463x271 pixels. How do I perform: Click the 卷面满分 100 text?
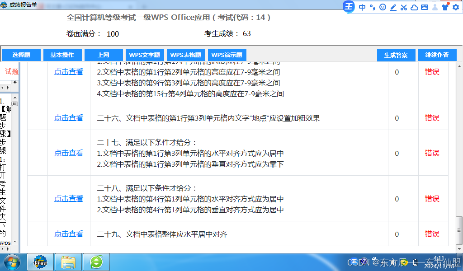[x=93, y=33]
